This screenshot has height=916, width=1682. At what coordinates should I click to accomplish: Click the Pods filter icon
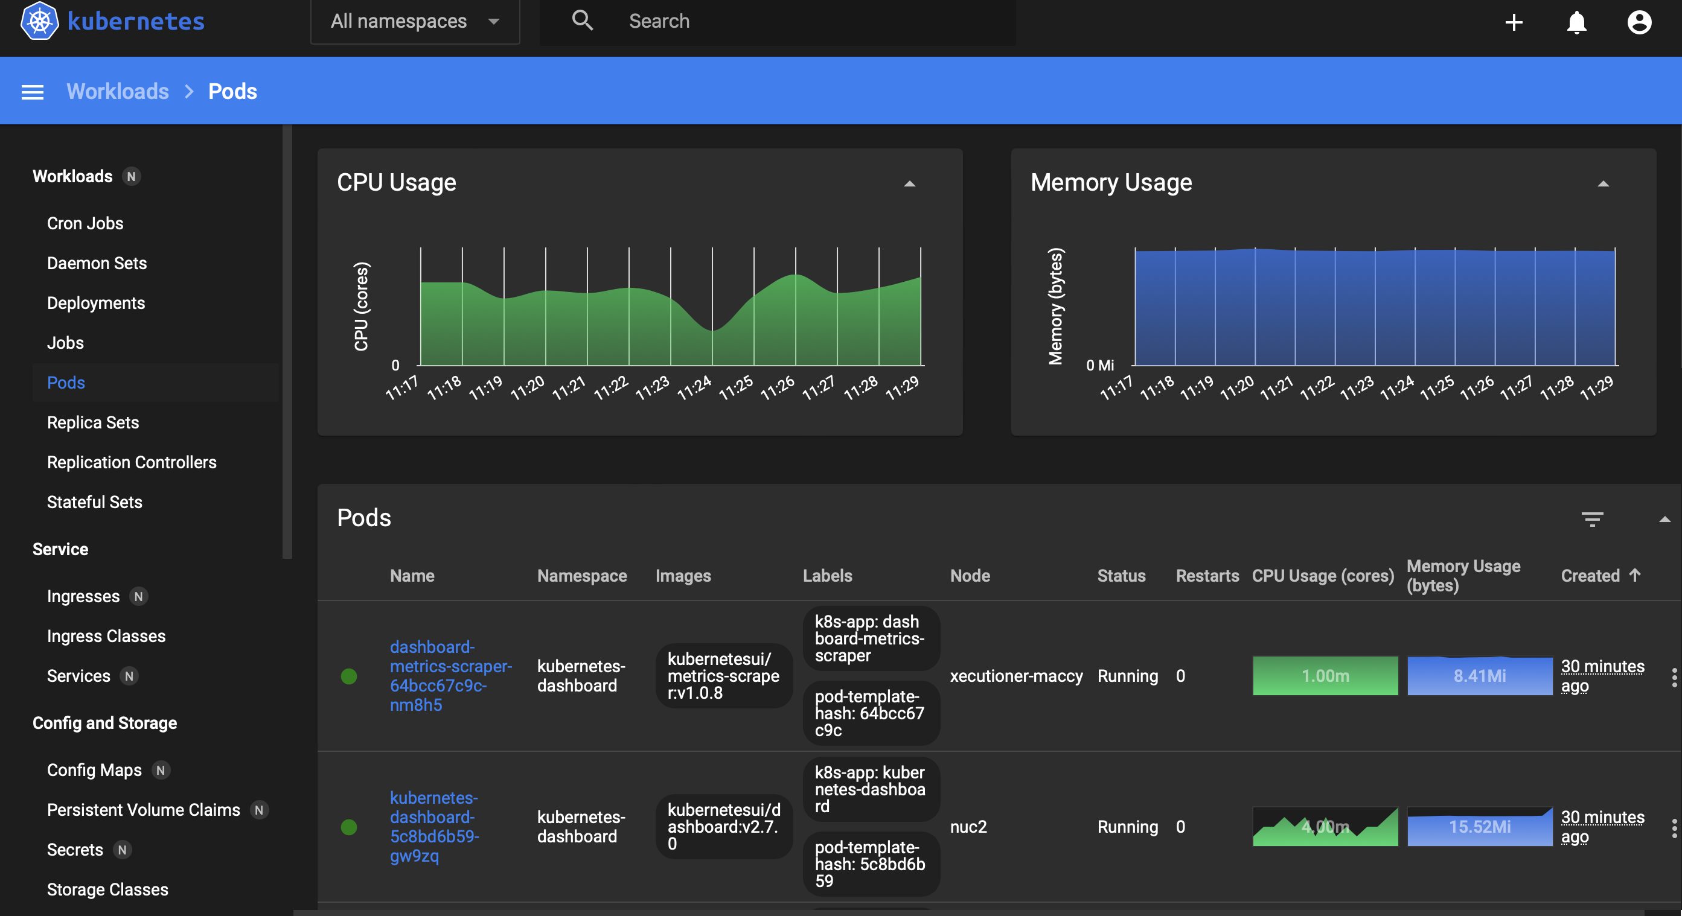point(1592,519)
